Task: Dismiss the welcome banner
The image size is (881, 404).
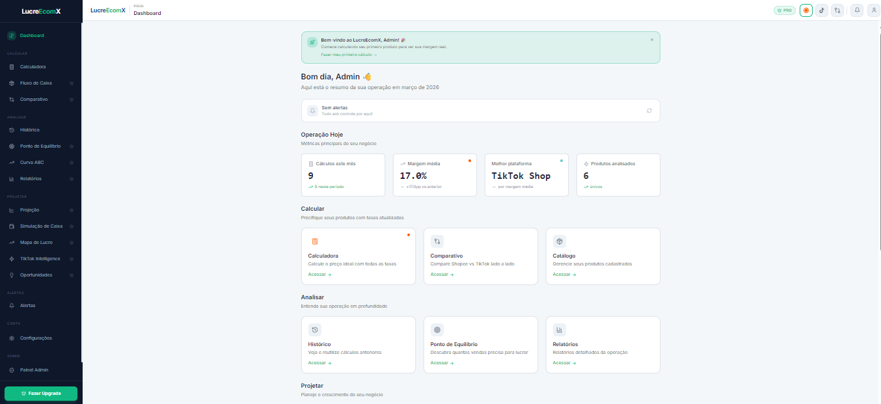Action: tap(652, 39)
